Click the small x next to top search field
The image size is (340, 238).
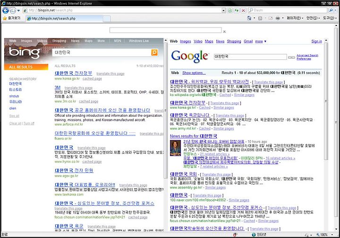click(x=224, y=32)
